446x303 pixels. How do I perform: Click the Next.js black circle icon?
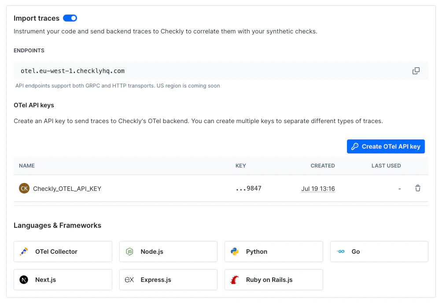tap(24, 280)
